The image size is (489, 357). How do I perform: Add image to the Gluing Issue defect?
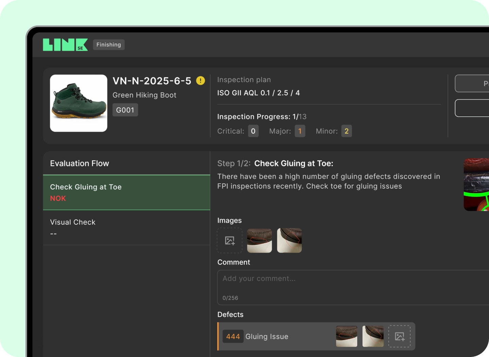click(x=399, y=336)
